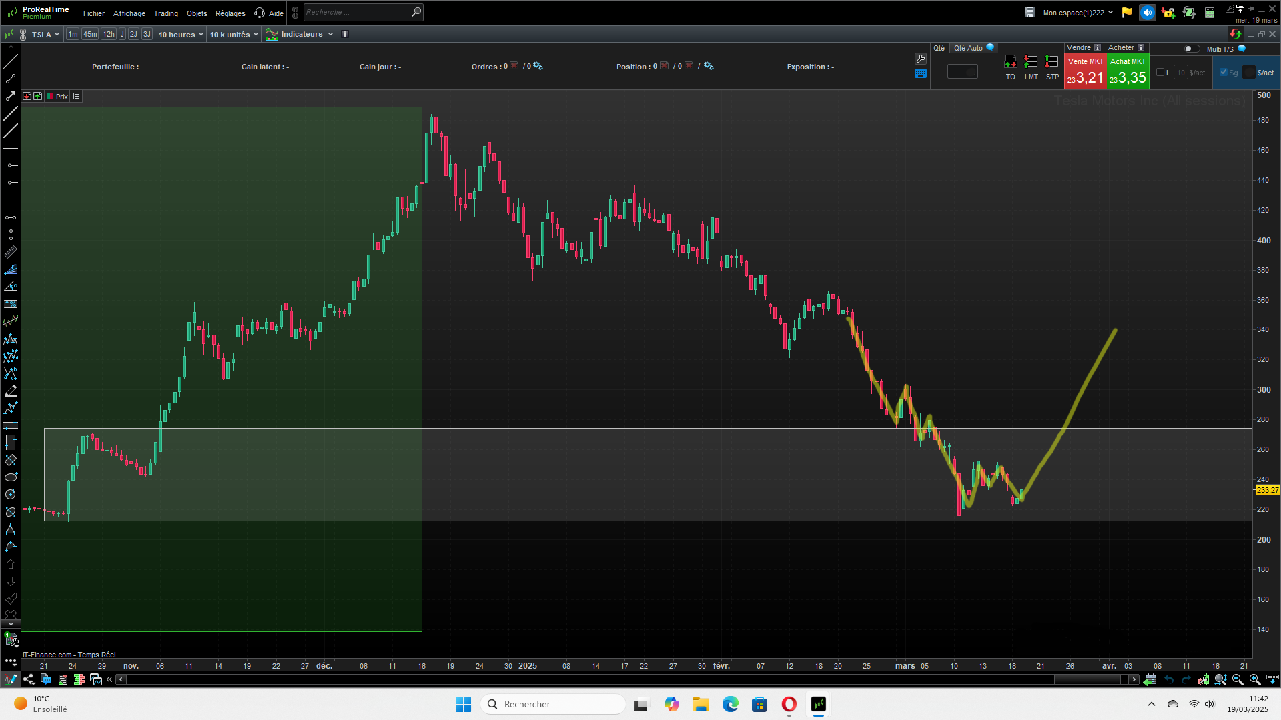
Task: Open the TSLA ticker dropdown
Action: point(45,34)
